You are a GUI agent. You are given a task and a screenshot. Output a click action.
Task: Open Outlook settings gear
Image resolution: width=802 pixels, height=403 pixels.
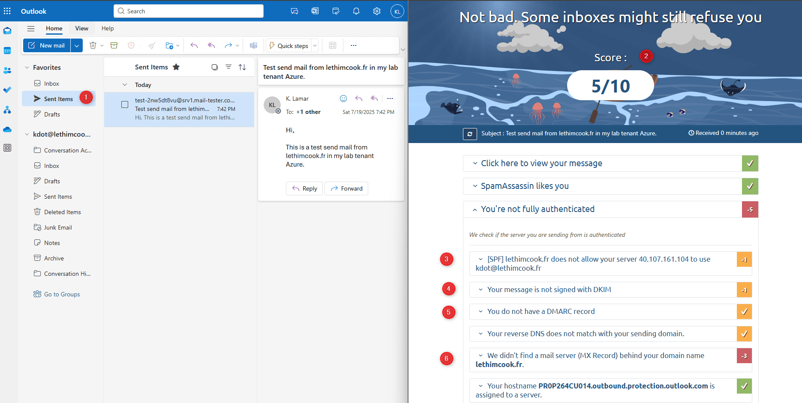click(376, 11)
